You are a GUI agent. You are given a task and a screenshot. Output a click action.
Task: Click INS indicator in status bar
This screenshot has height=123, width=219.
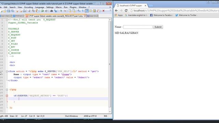click(106, 116)
